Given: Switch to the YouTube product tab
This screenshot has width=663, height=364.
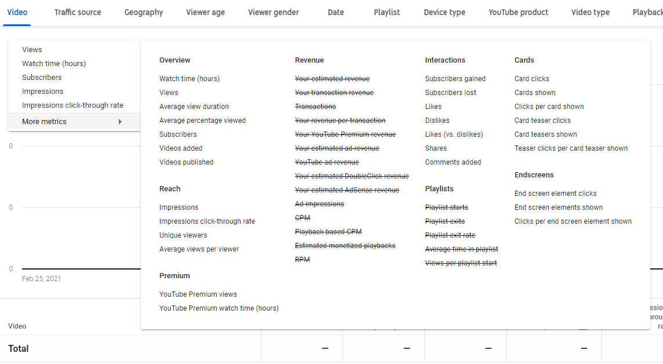Looking at the screenshot, I should [518, 12].
